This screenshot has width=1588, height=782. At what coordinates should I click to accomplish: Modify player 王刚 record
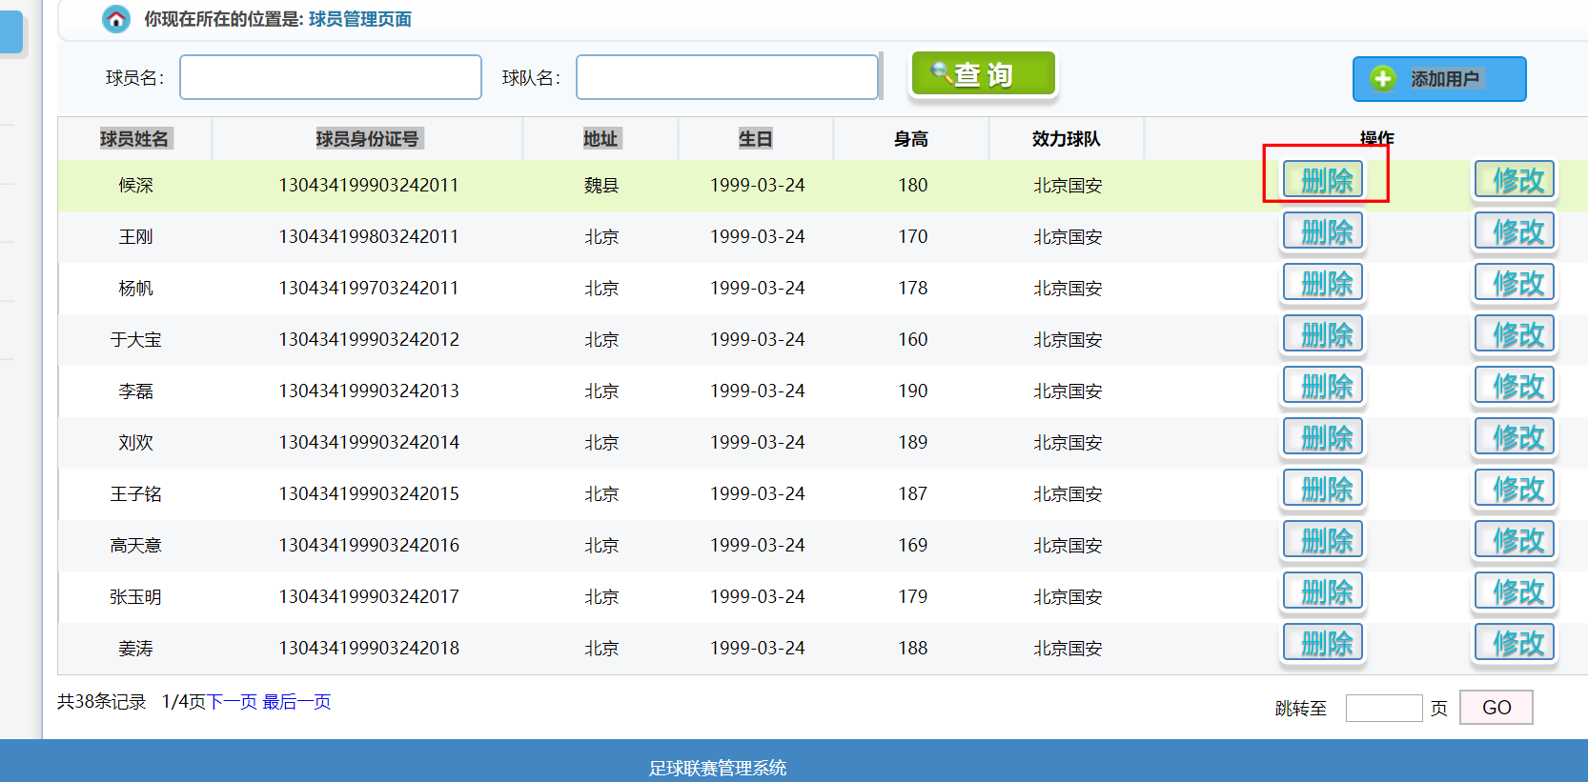point(1515,231)
